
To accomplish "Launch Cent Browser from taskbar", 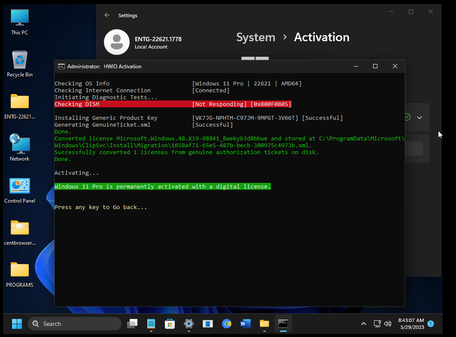I will click(227, 324).
